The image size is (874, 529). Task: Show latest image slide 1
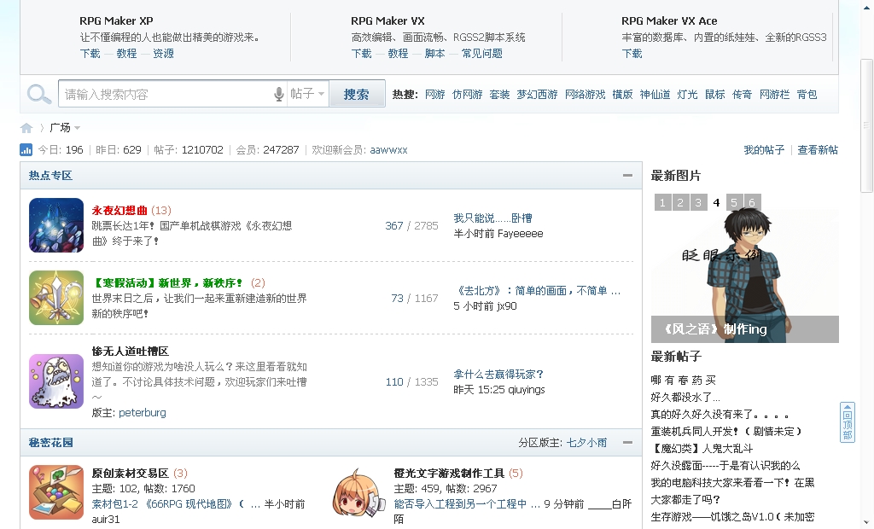pyautogui.click(x=662, y=202)
